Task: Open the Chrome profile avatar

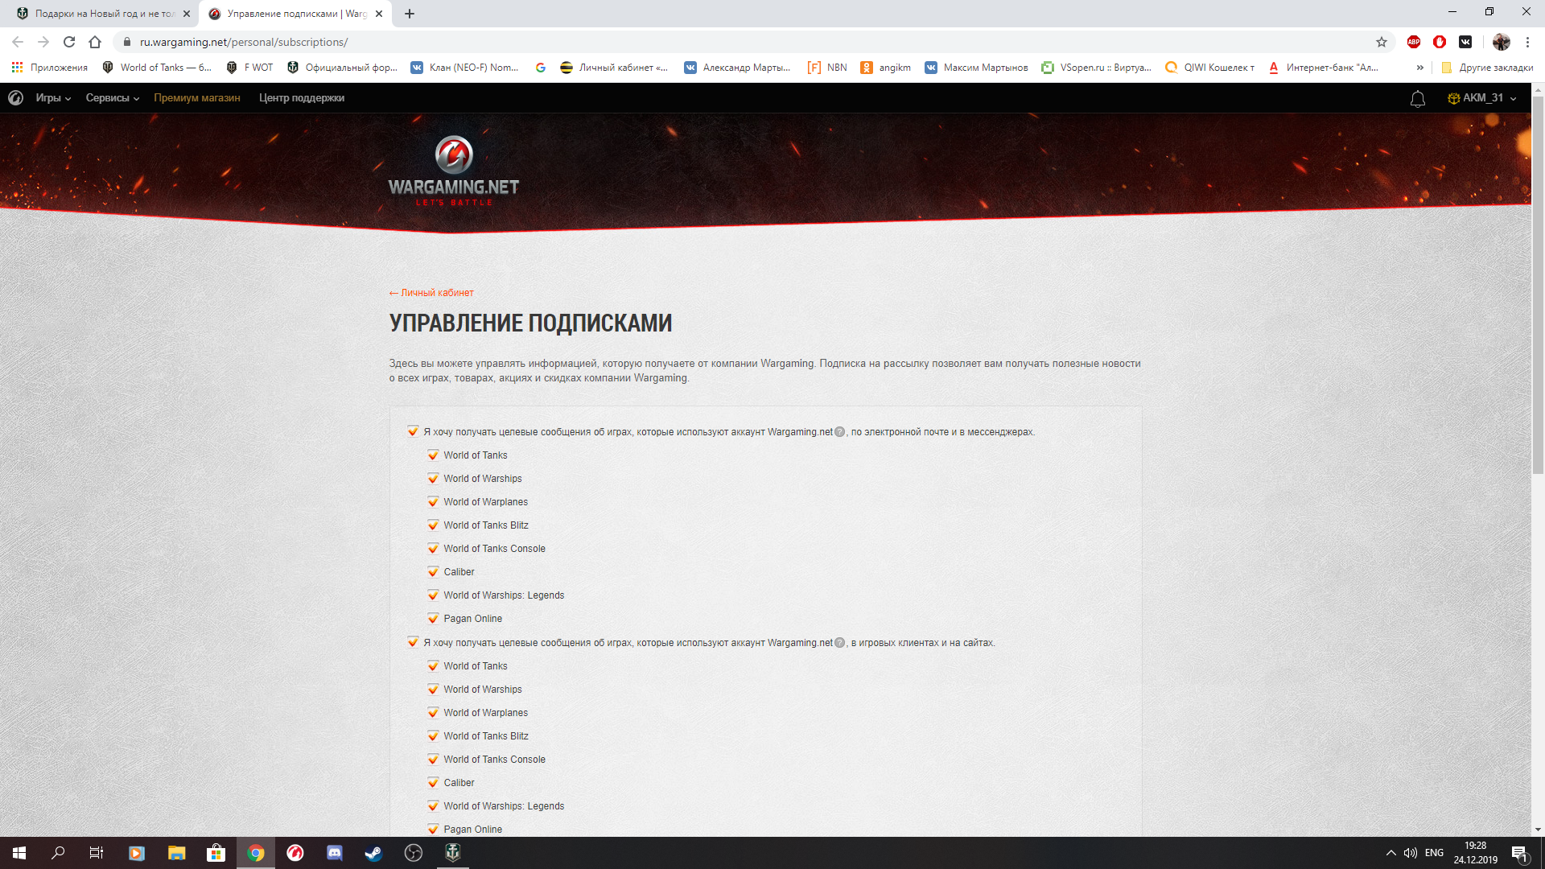Action: (1502, 42)
